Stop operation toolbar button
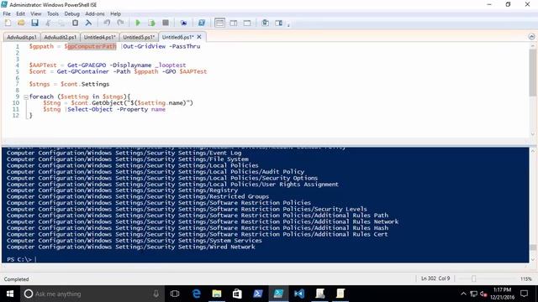The height and width of the screenshot is (302, 538). click(166, 23)
